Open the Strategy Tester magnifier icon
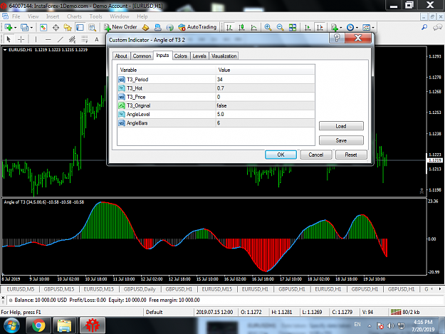Screen dimensions: 445x334 coord(93,28)
